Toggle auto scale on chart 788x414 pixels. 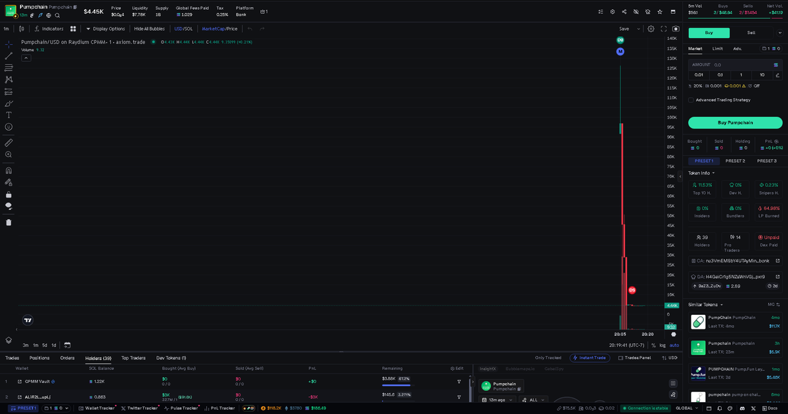click(674, 345)
